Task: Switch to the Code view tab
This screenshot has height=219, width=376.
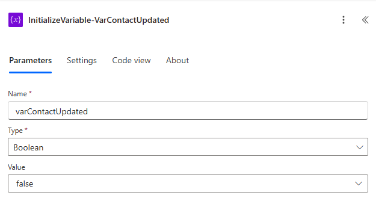Action: (x=131, y=60)
